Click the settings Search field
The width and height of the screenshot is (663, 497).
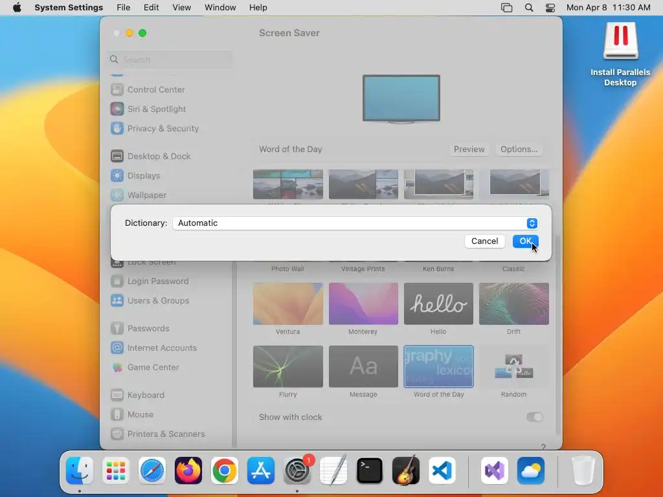170,60
